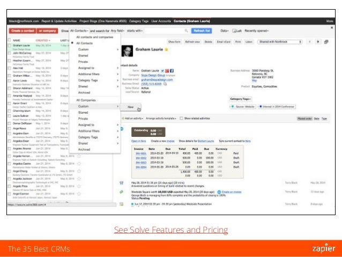Star the Angel Cheng contact row
The height and width of the screenshot is (257, 342).
point(79,171)
